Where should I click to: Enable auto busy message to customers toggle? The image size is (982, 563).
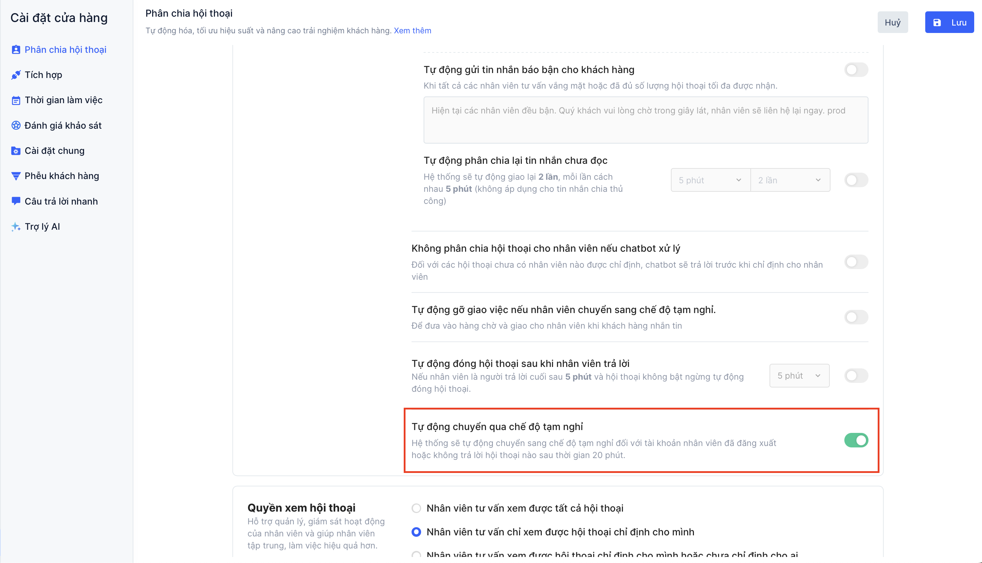pos(856,69)
